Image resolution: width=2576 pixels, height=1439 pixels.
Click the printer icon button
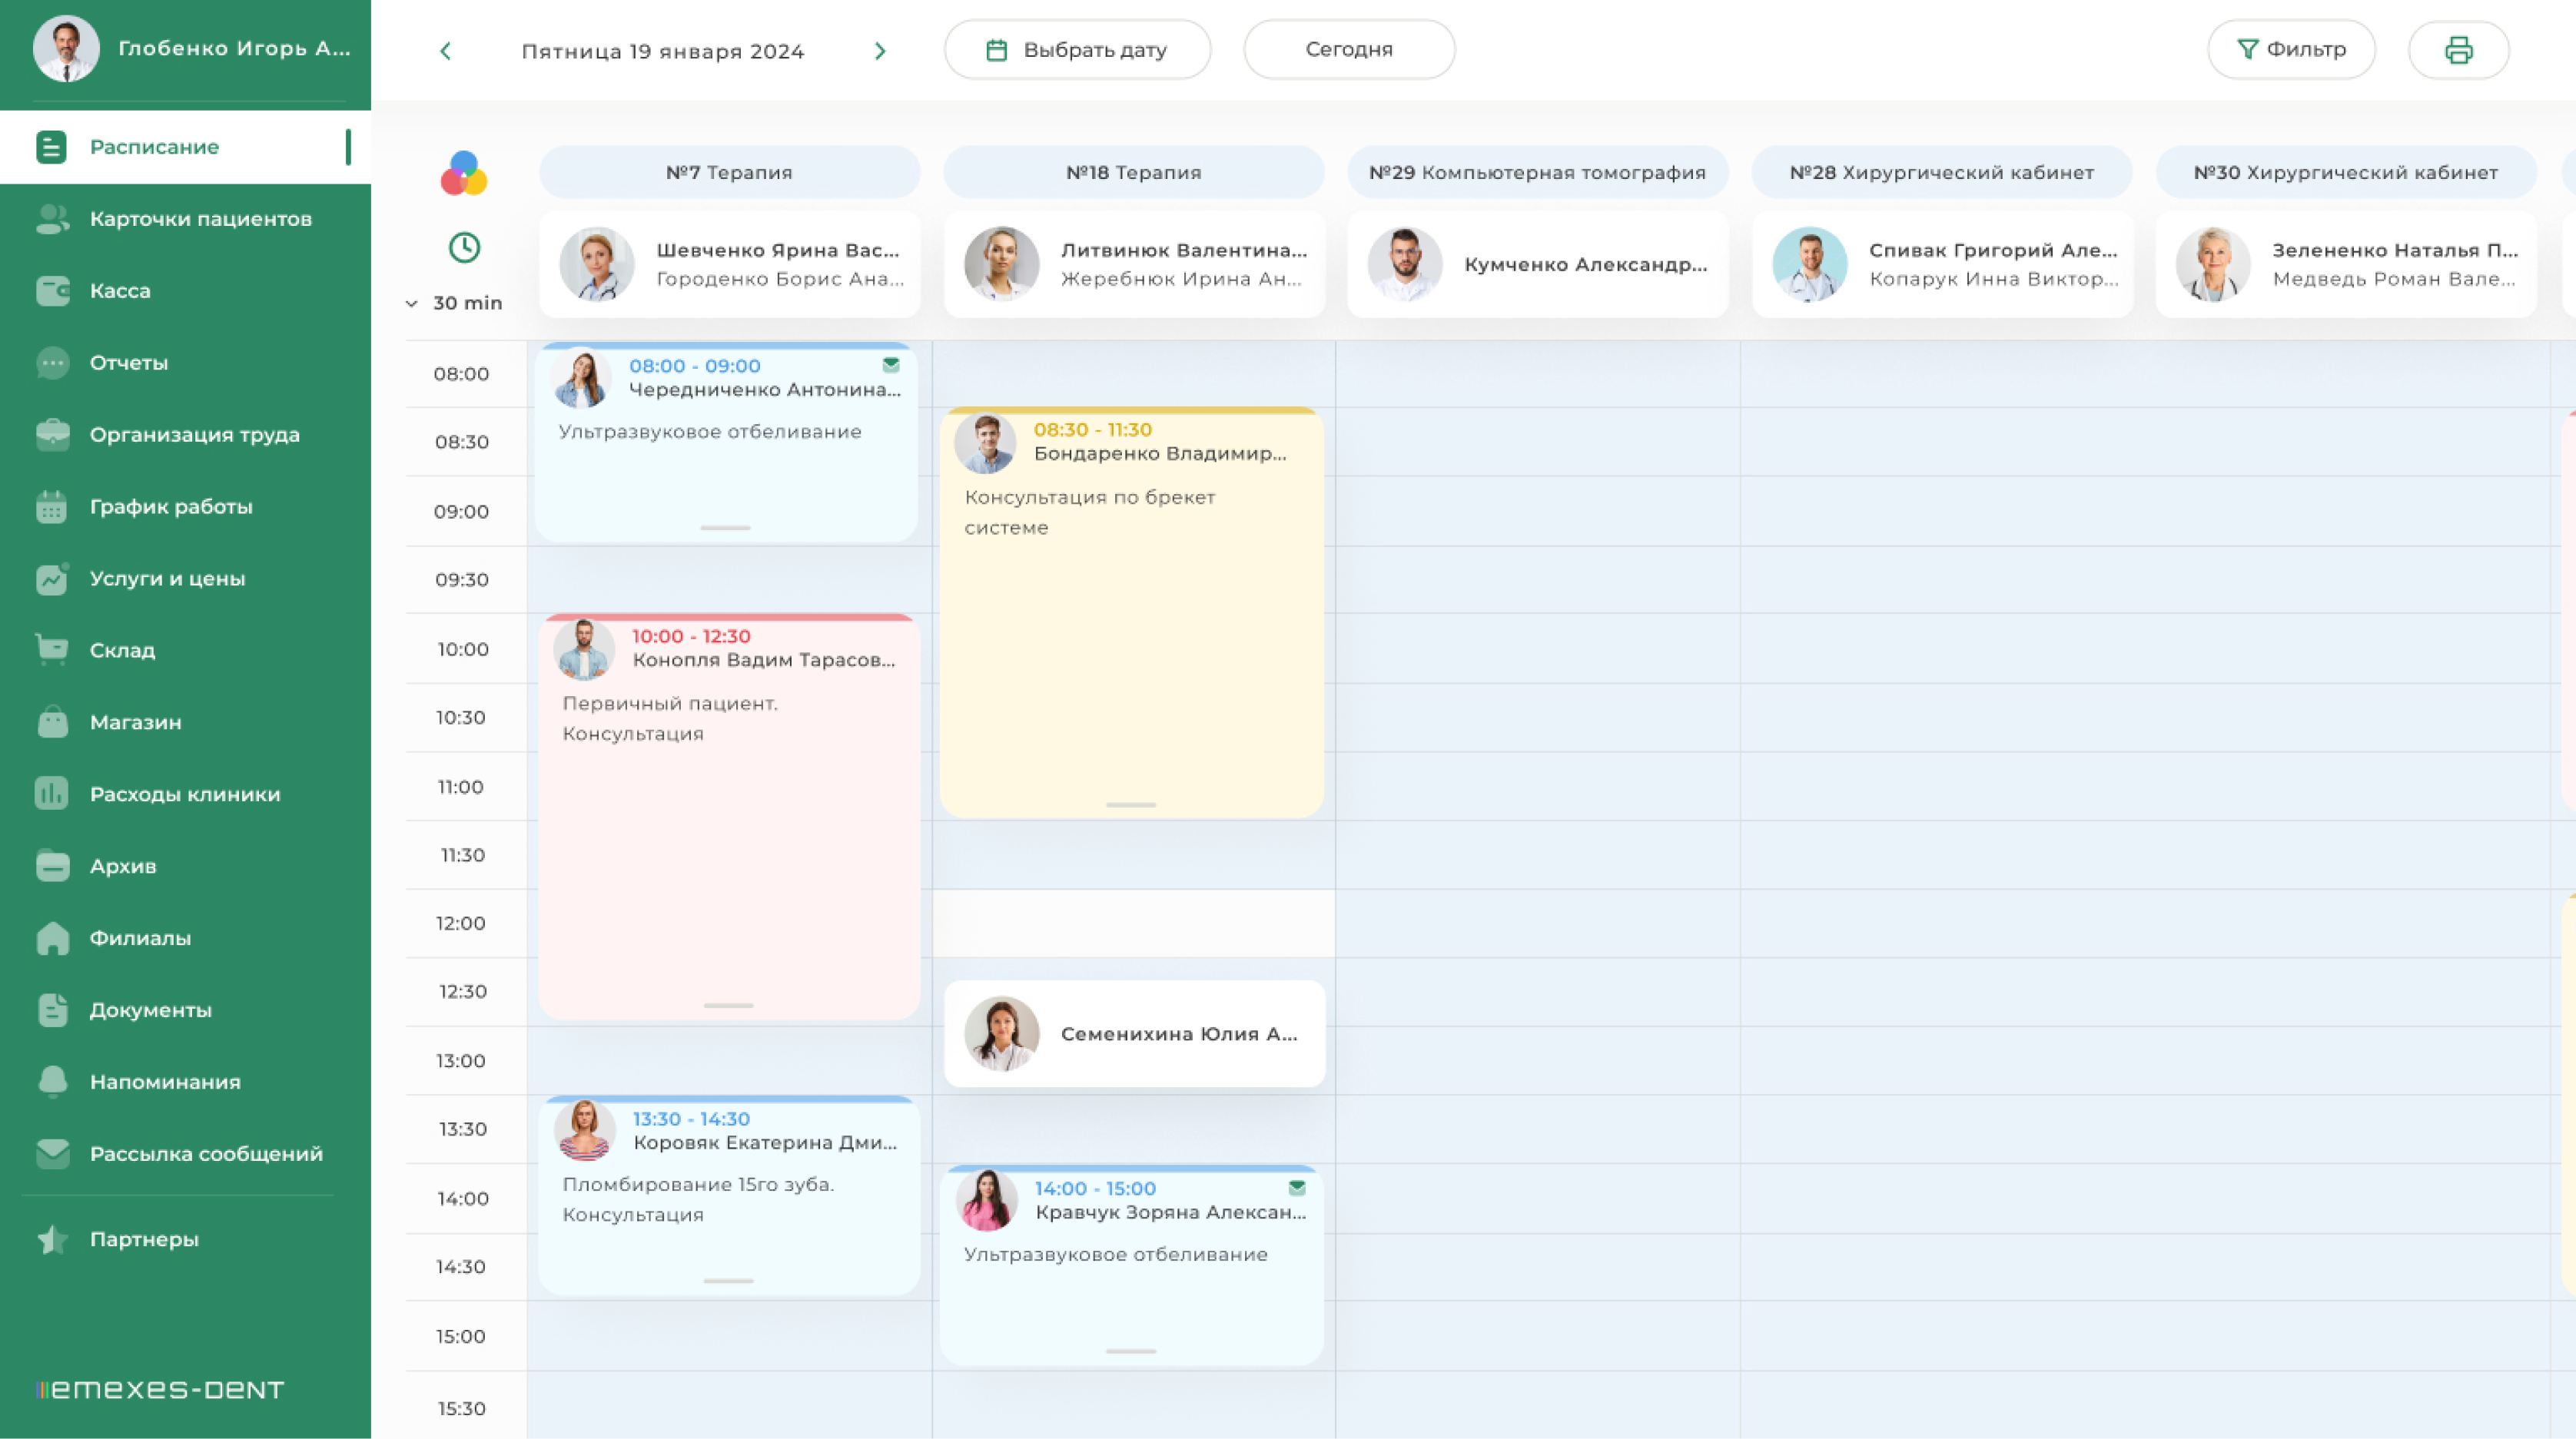click(2458, 50)
